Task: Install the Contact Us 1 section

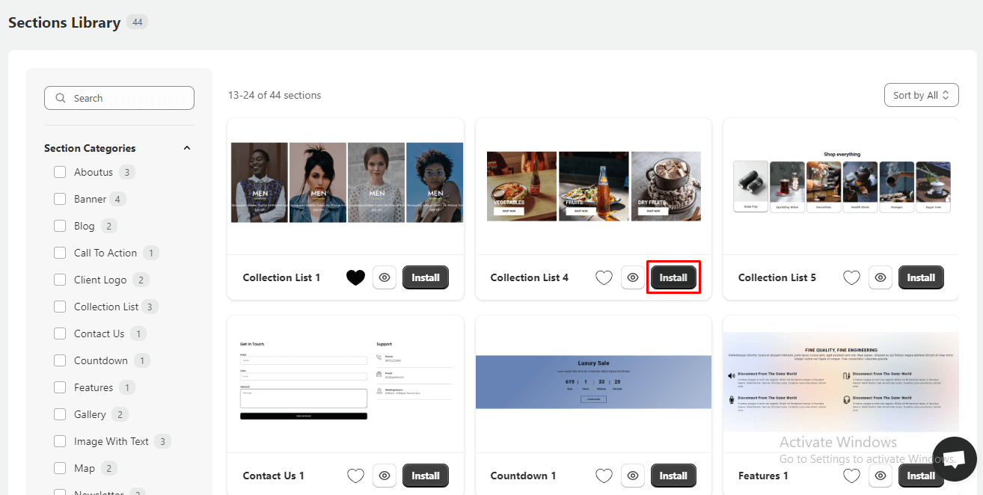Action: pos(426,476)
